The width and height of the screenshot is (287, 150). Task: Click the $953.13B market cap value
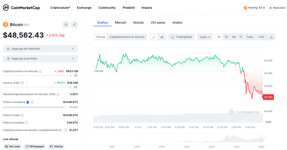point(72,71)
